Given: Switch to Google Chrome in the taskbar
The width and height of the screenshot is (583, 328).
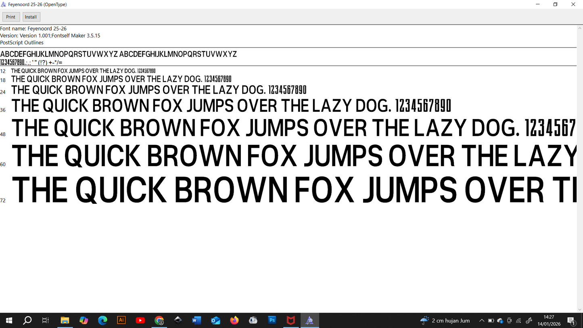Looking at the screenshot, I should coord(159,320).
